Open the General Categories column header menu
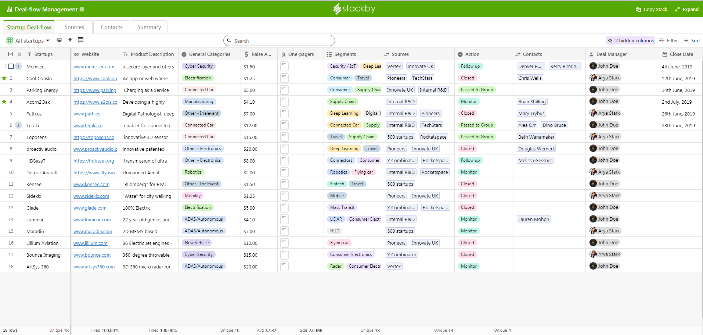The height and width of the screenshot is (335, 703). [210, 54]
